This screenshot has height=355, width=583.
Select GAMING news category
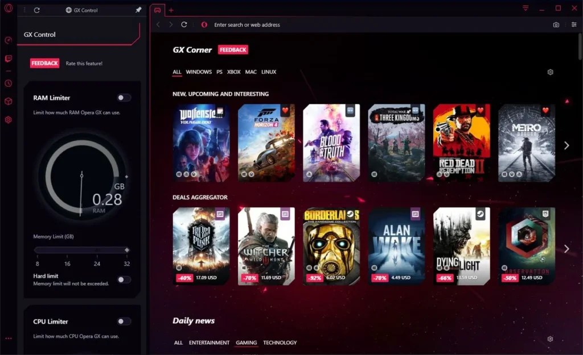pos(246,343)
